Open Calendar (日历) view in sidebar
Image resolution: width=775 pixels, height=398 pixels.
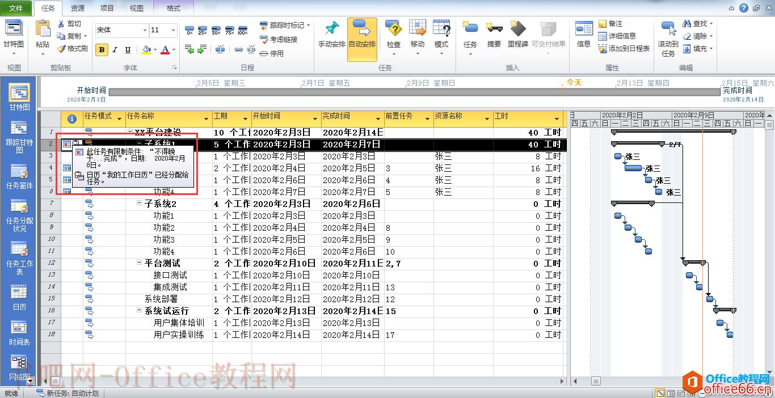coord(19,298)
